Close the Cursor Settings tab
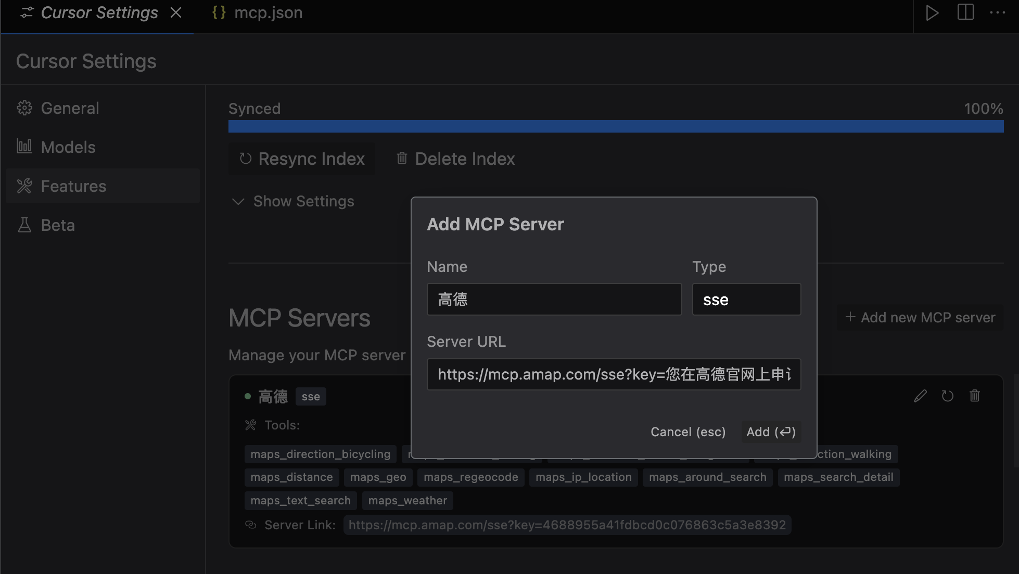This screenshot has height=574, width=1019. tap(176, 12)
